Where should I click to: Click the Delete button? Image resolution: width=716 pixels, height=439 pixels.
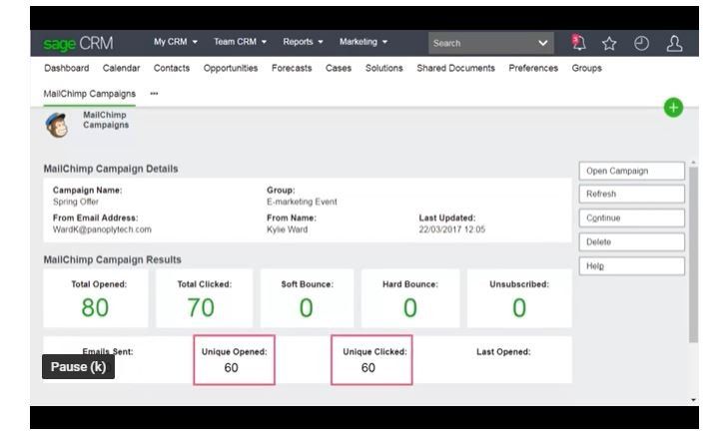tap(631, 241)
